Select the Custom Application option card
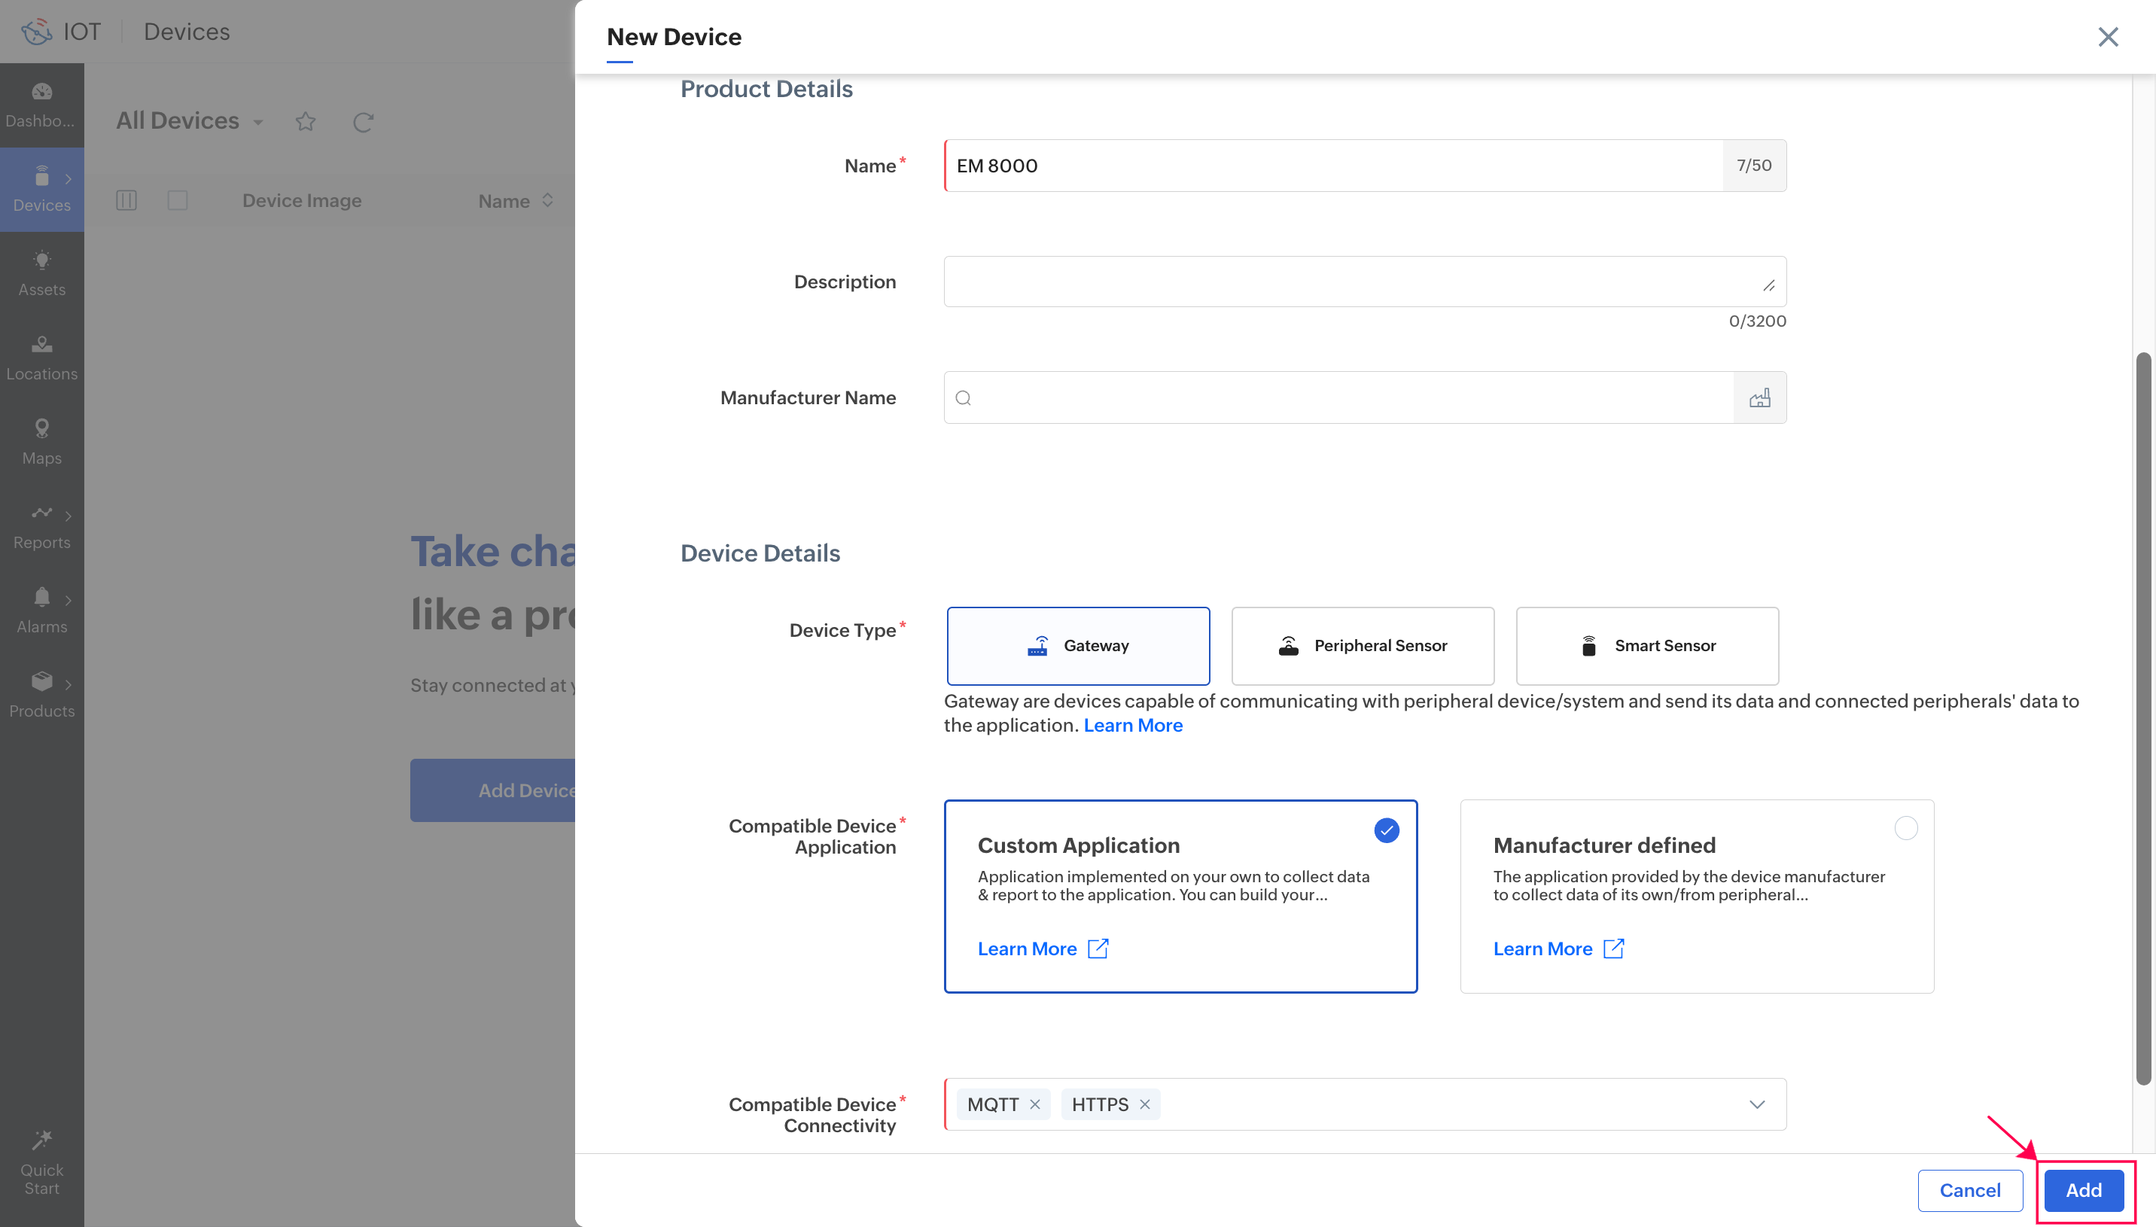2156x1227 pixels. [x=1180, y=895]
